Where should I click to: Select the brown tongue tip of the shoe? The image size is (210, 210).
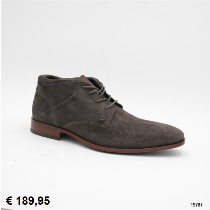[83, 78]
